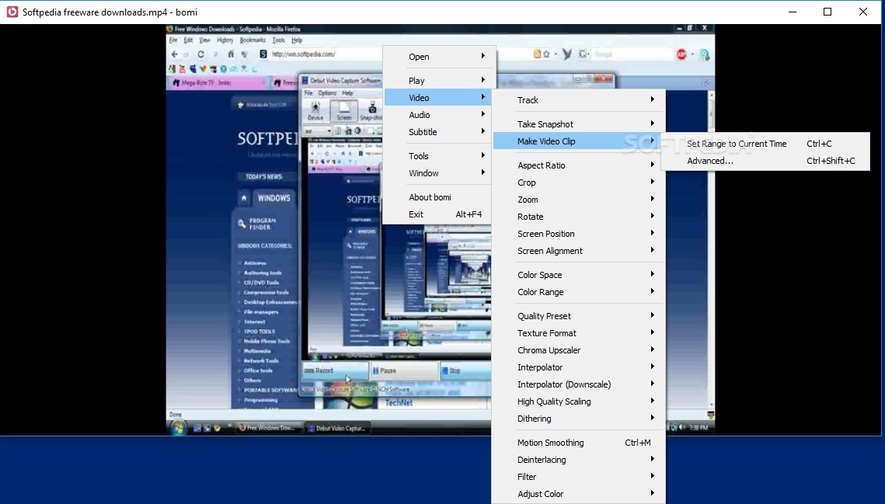This screenshot has height=504, width=885.
Task: Click the bomi app icon in title bar
Action: click(12, 12)
